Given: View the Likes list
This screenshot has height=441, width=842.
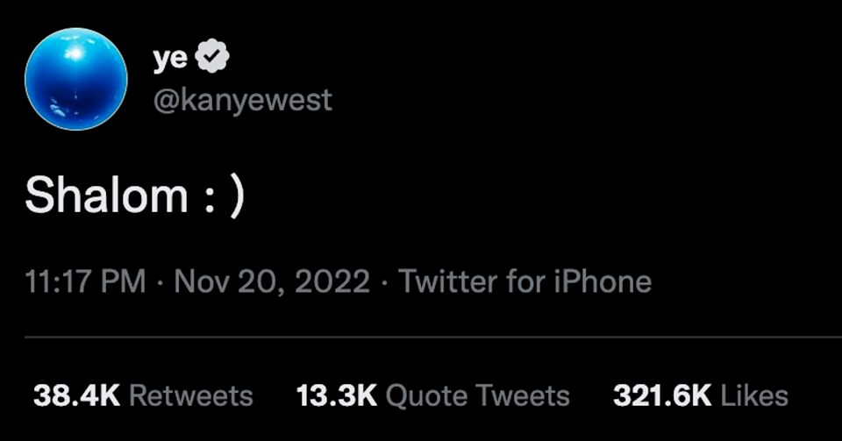Looking at the screenshot, I should point(755,395).
